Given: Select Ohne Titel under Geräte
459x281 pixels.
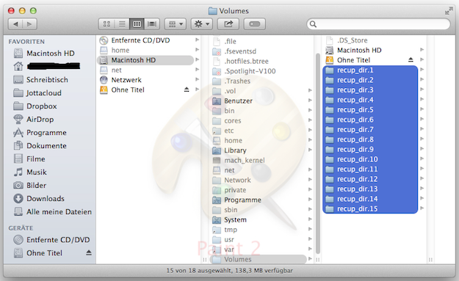Looking at the screenshot, I should pos(38,253).
